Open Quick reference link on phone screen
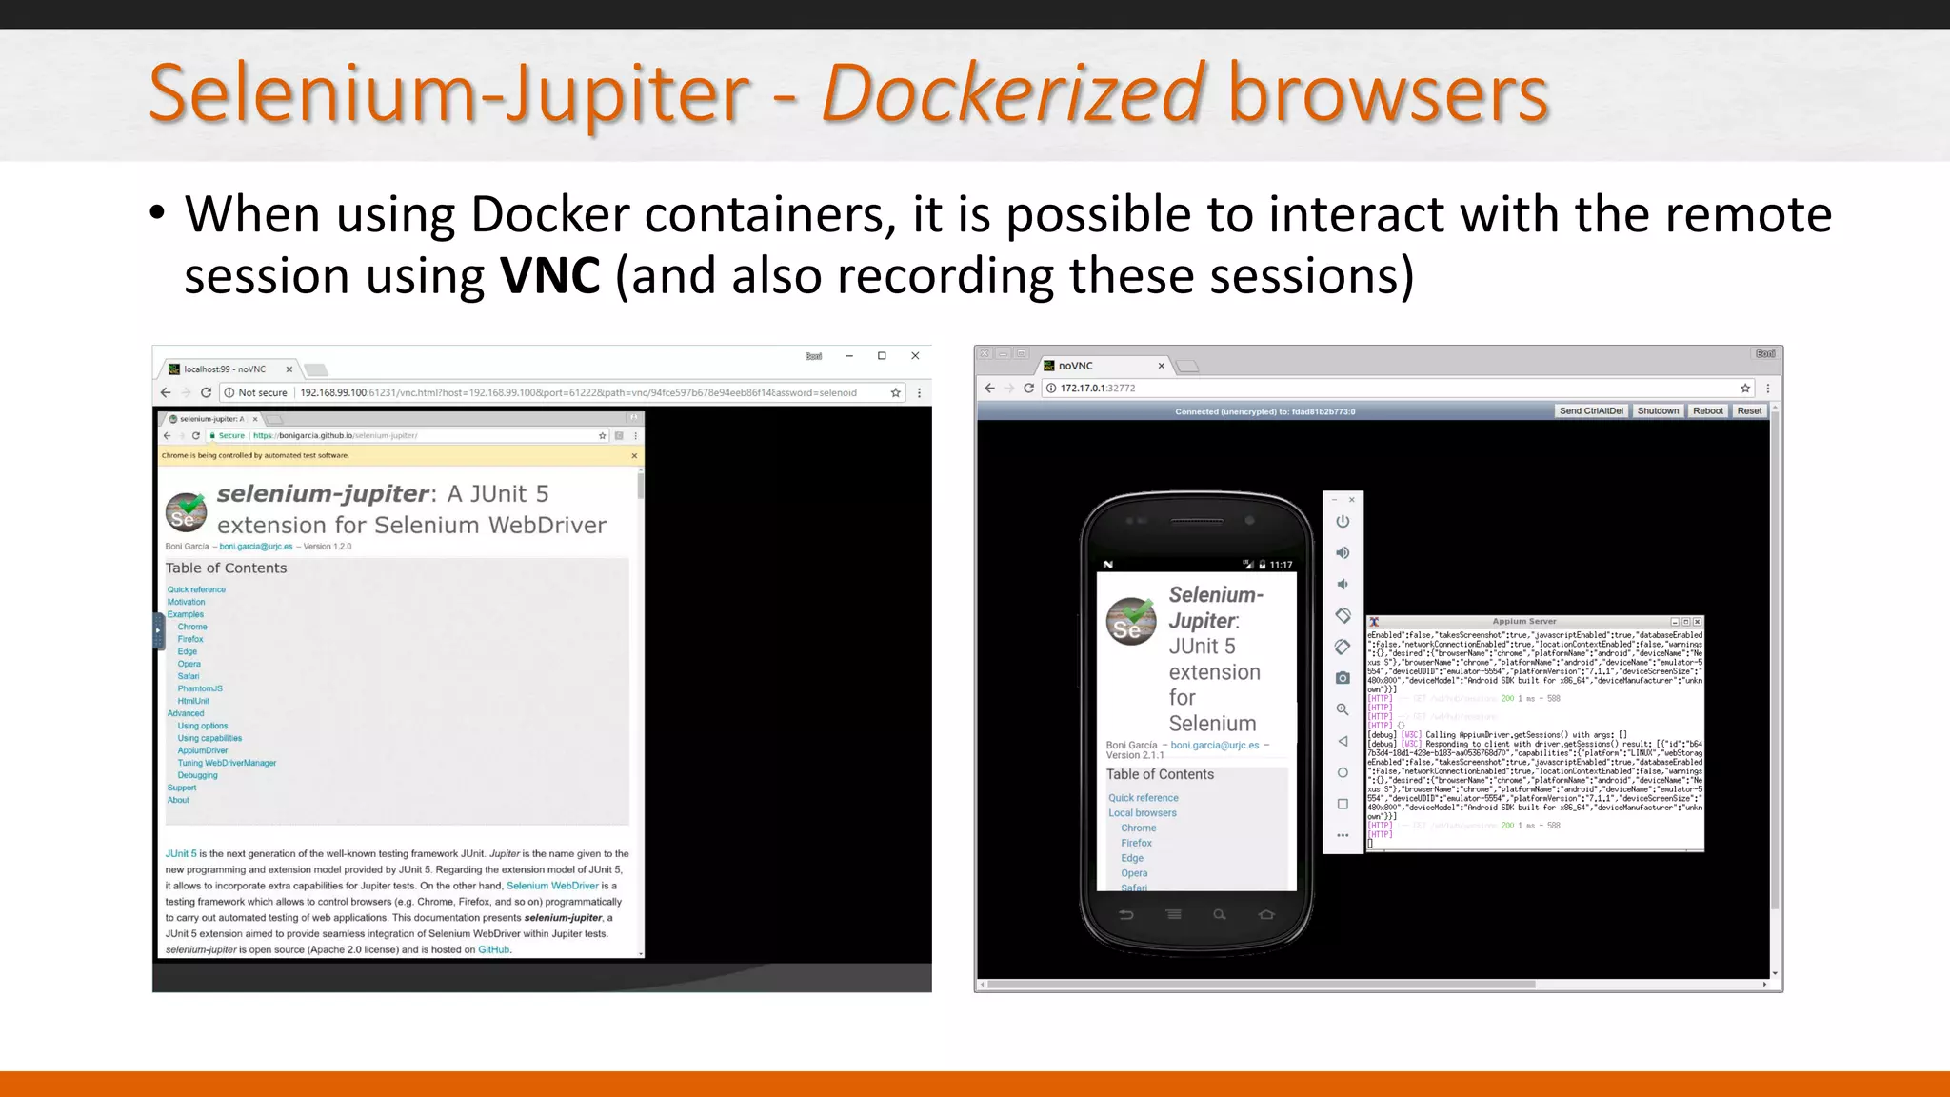The height and width of the screenshot is (1097, 1950). (x=1144, y=798)
